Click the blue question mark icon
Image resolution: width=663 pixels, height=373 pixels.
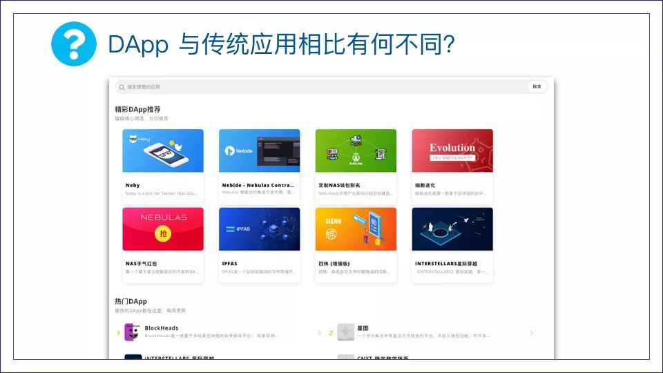click(x=74, y=44)
